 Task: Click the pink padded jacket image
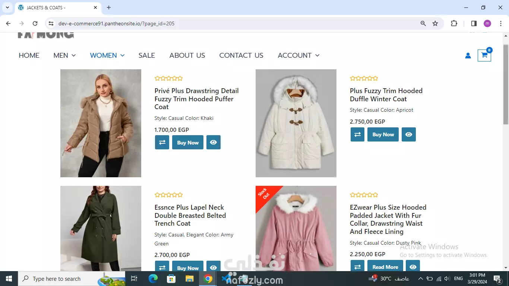(x=296, y=228)
